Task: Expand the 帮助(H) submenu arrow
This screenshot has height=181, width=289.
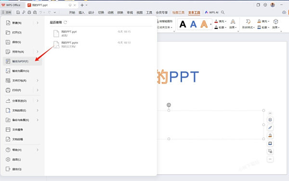Action: [x=38, y=150]
